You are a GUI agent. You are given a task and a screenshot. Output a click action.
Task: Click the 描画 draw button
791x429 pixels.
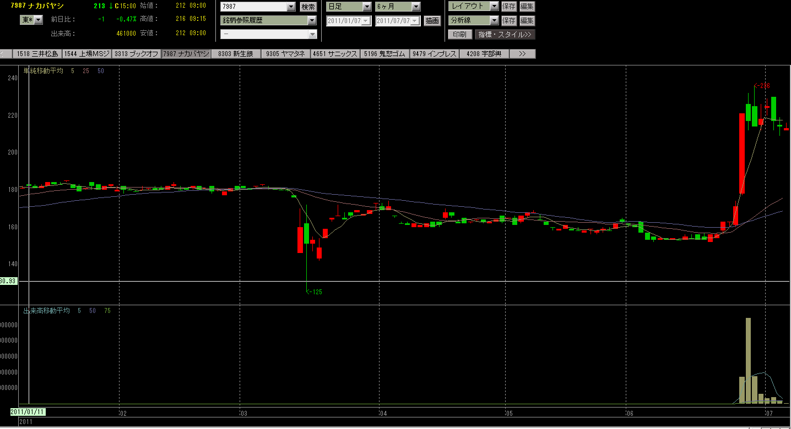tap(432, 21)
